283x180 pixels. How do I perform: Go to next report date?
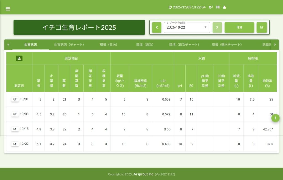click(x=217, y=28)
